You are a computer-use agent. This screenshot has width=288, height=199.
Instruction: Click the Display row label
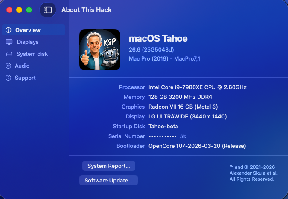click(x=135, y=117)
